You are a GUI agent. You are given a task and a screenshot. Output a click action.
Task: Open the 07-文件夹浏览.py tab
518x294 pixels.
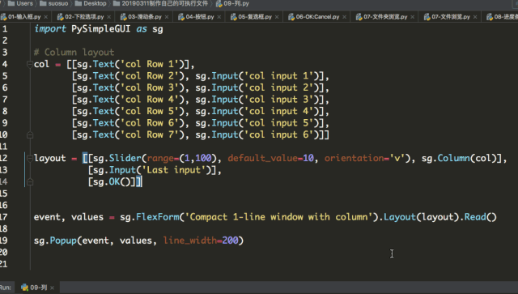(x=385, y=16)
